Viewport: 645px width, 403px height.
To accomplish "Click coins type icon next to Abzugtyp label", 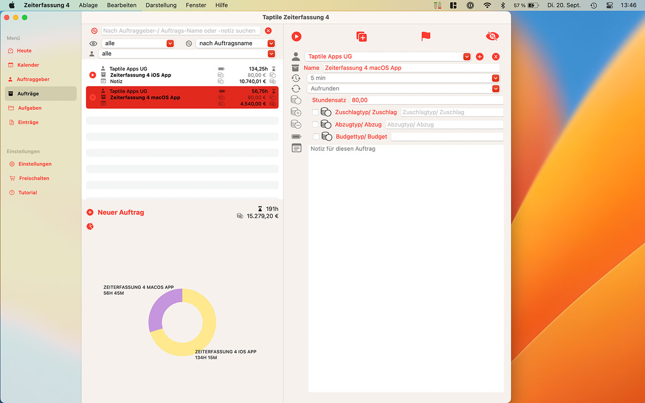I will [x=326, y=124].
